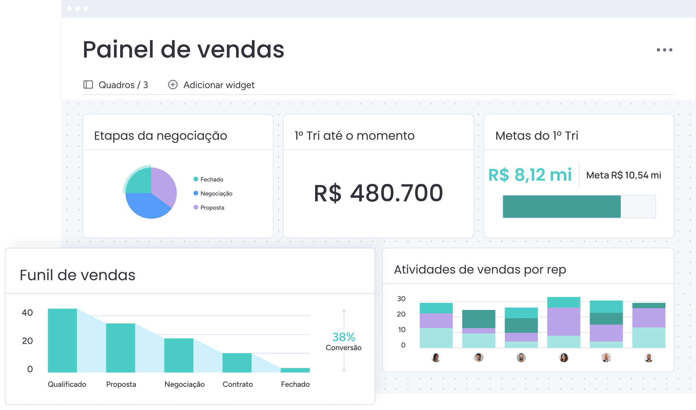The height and width of the screenshot is (410, 696).
Task: Open Quadros / 3 boards list
Action: (116, 85)
